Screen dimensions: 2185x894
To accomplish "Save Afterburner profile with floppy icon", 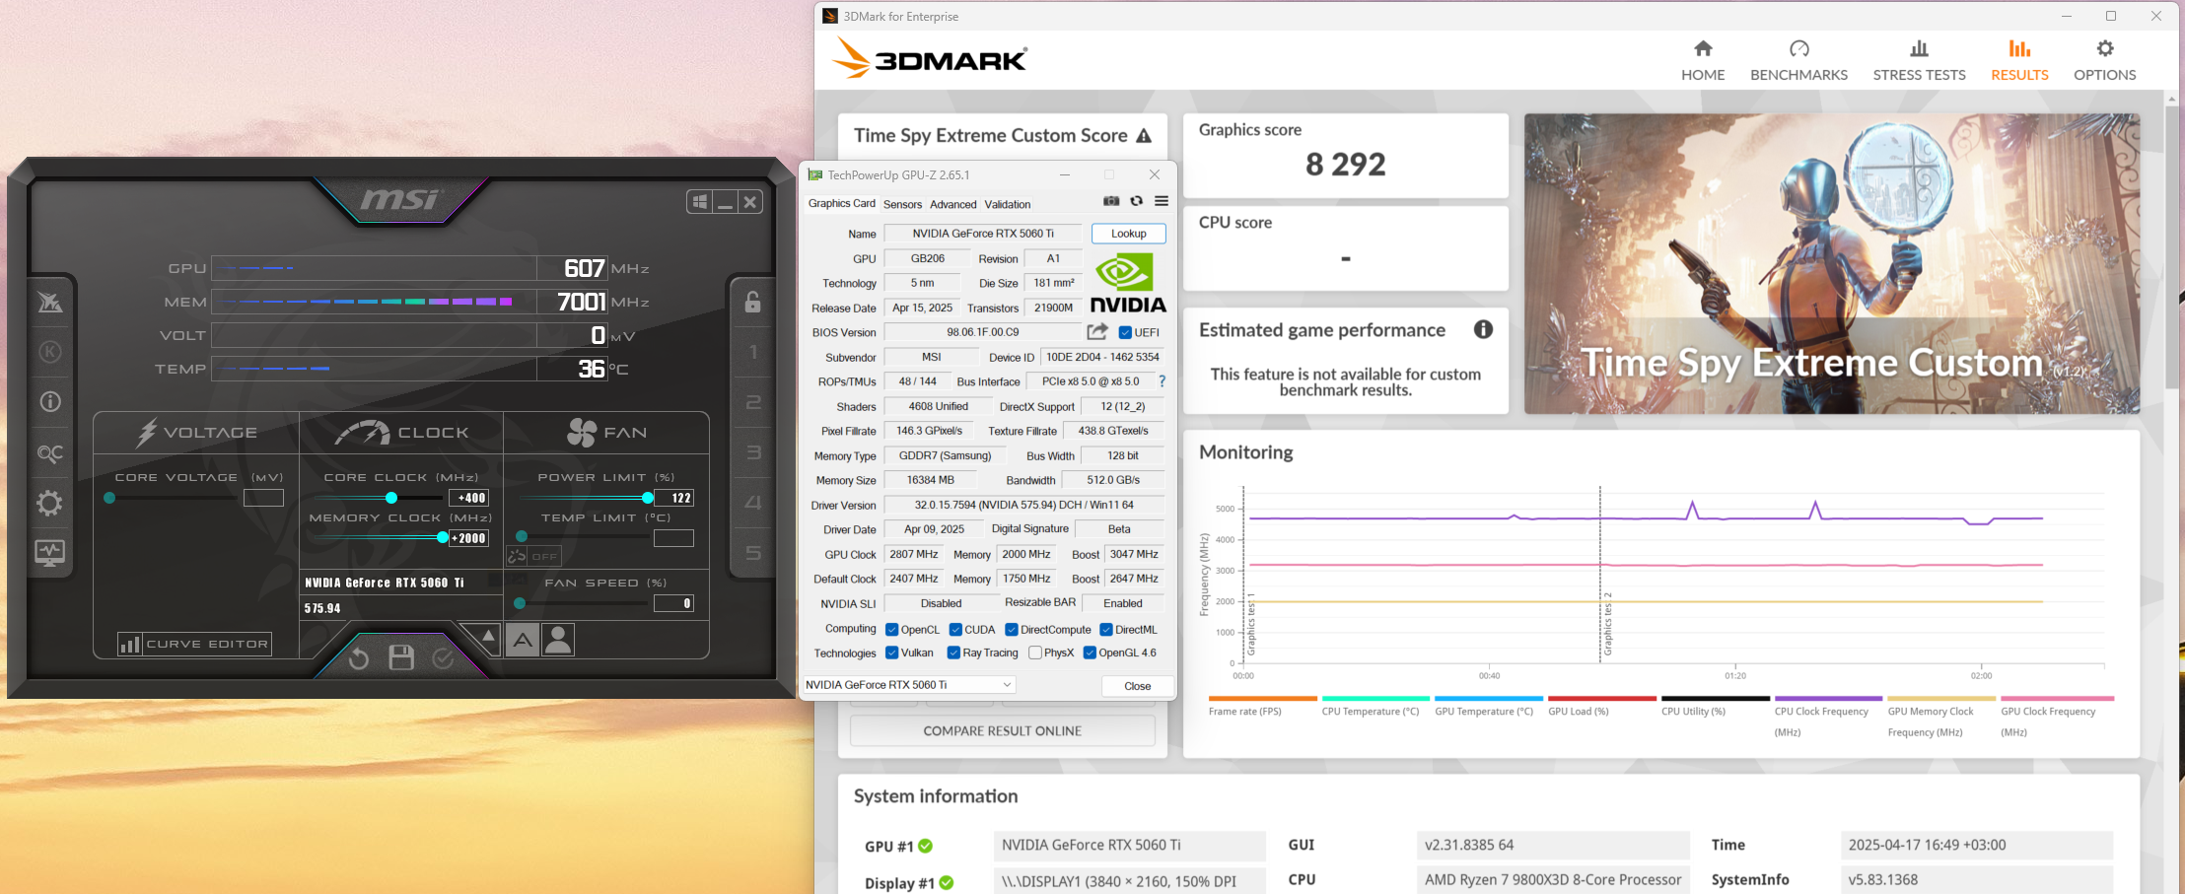I will [401, 657].
